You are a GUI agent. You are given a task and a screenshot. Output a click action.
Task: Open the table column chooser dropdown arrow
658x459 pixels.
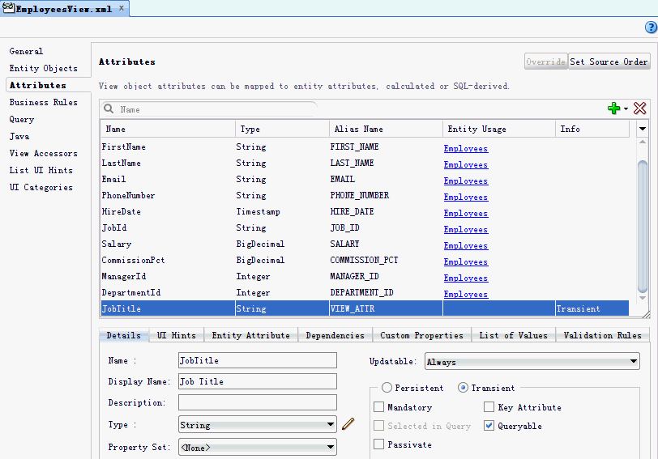pyautogui.click(x=642, y=129)
